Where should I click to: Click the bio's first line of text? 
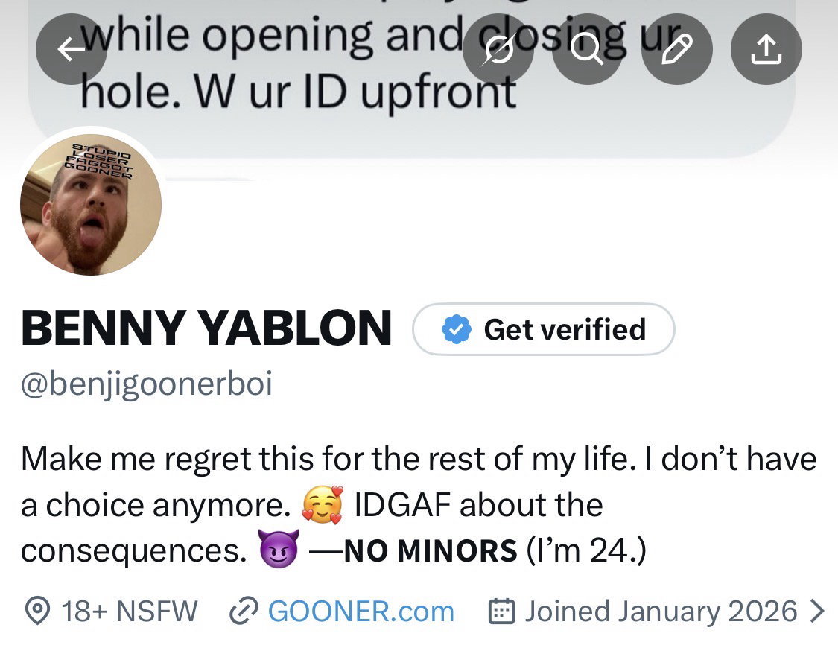pyautogui.click(x=419, y=458)
